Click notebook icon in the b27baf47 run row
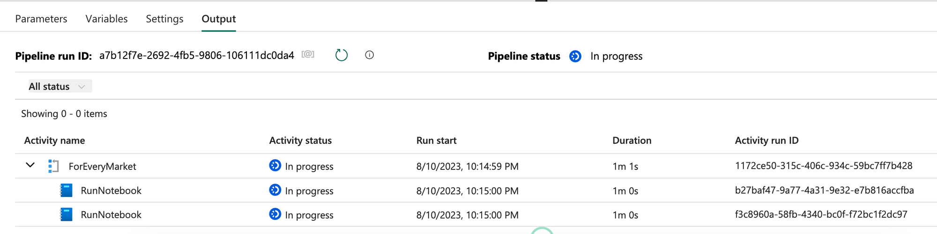937x234 pixels. 67,190
